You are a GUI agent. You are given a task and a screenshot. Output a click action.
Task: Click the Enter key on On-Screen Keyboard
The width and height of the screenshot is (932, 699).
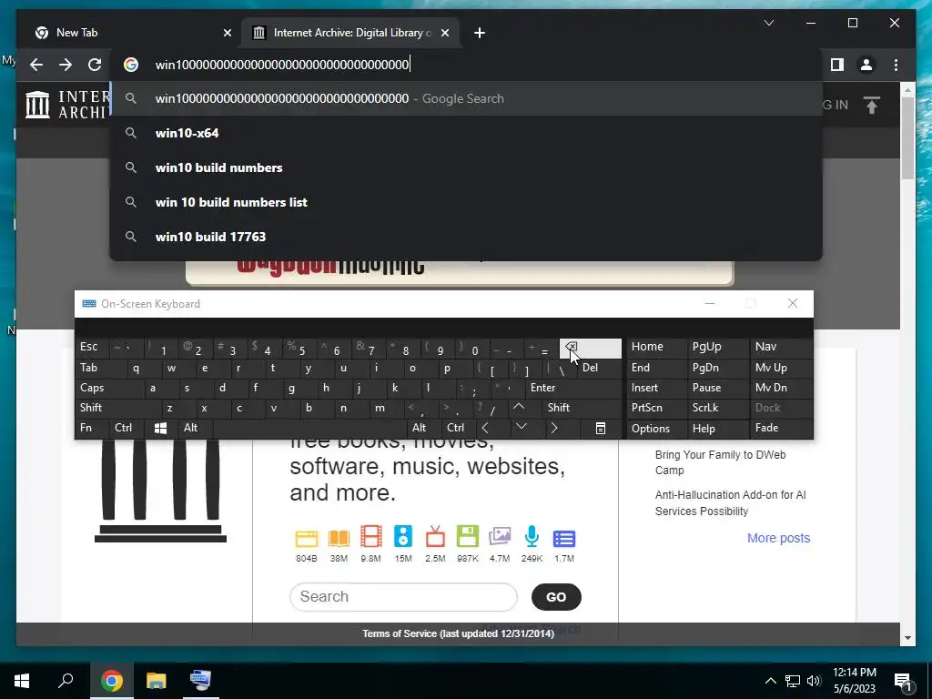(573, 388)
